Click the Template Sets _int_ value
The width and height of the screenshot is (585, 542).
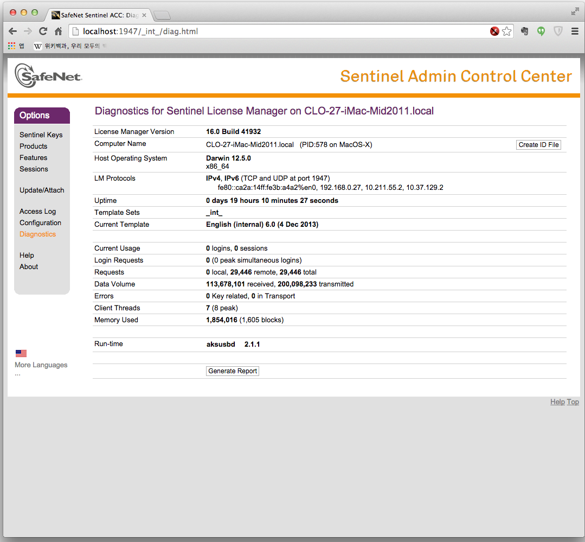[x=214, y=212]
